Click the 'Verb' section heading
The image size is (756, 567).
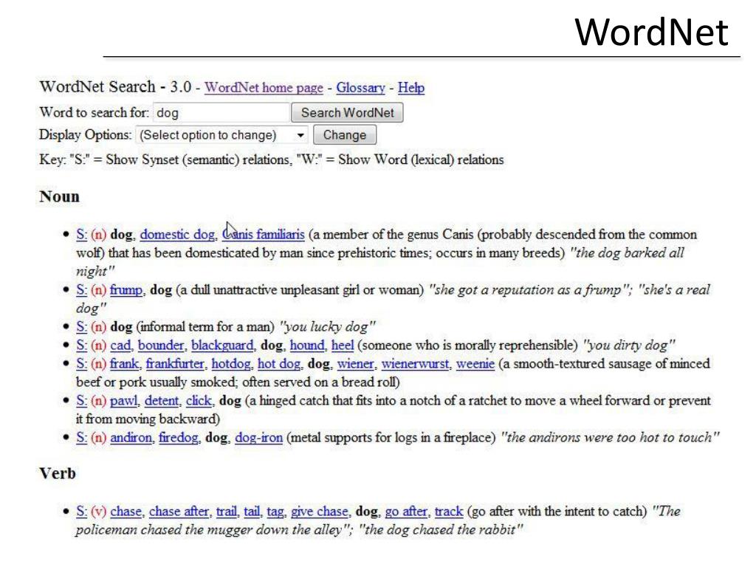click(58, 473)
